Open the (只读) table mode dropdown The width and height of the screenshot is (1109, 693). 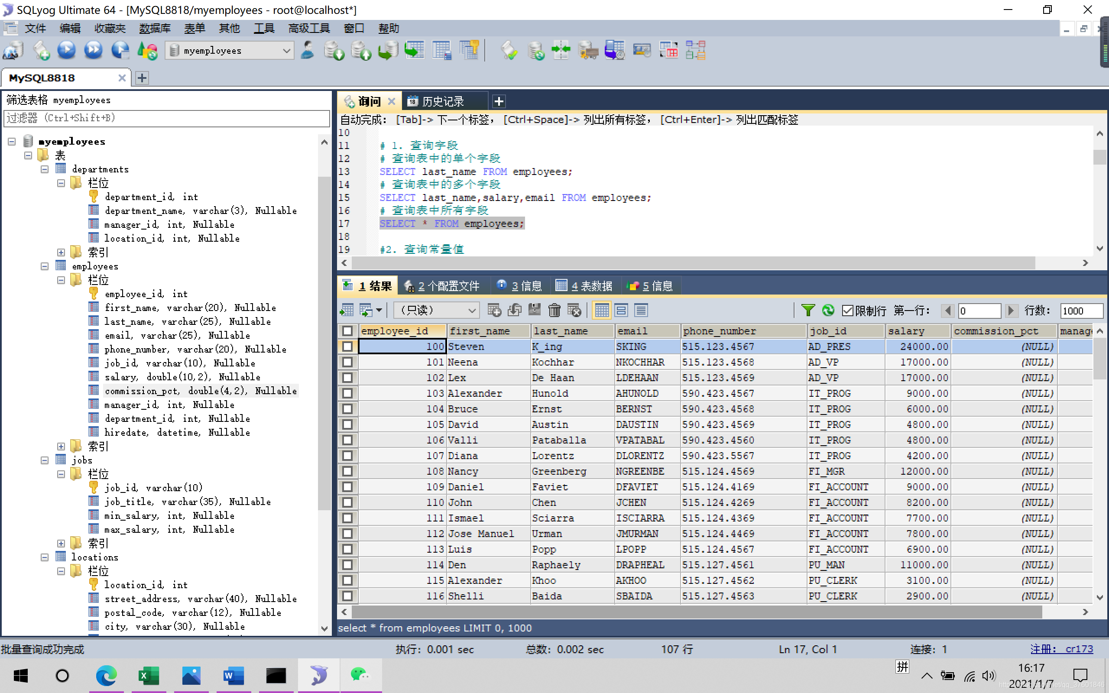coord(437,310)
